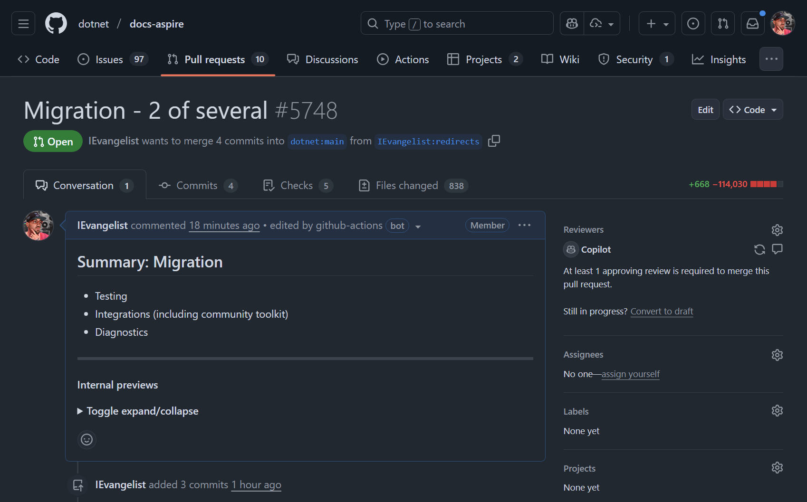Click the assign yourself link

630,374
